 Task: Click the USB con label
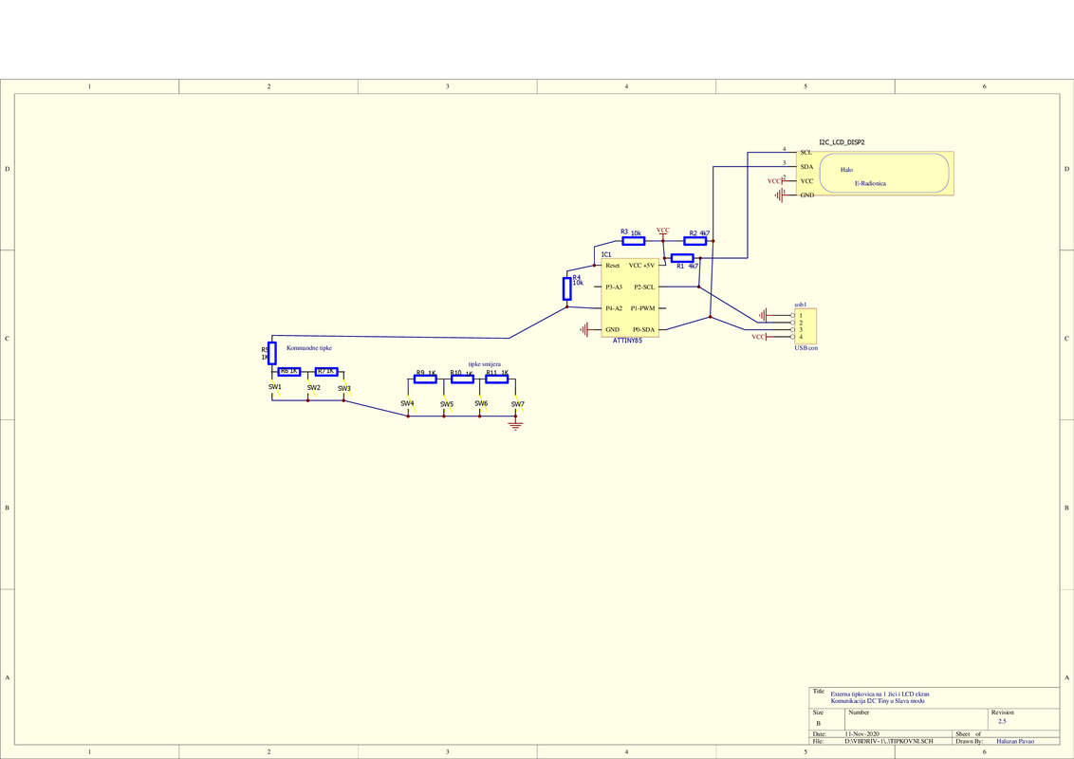(x=806, y=348)
